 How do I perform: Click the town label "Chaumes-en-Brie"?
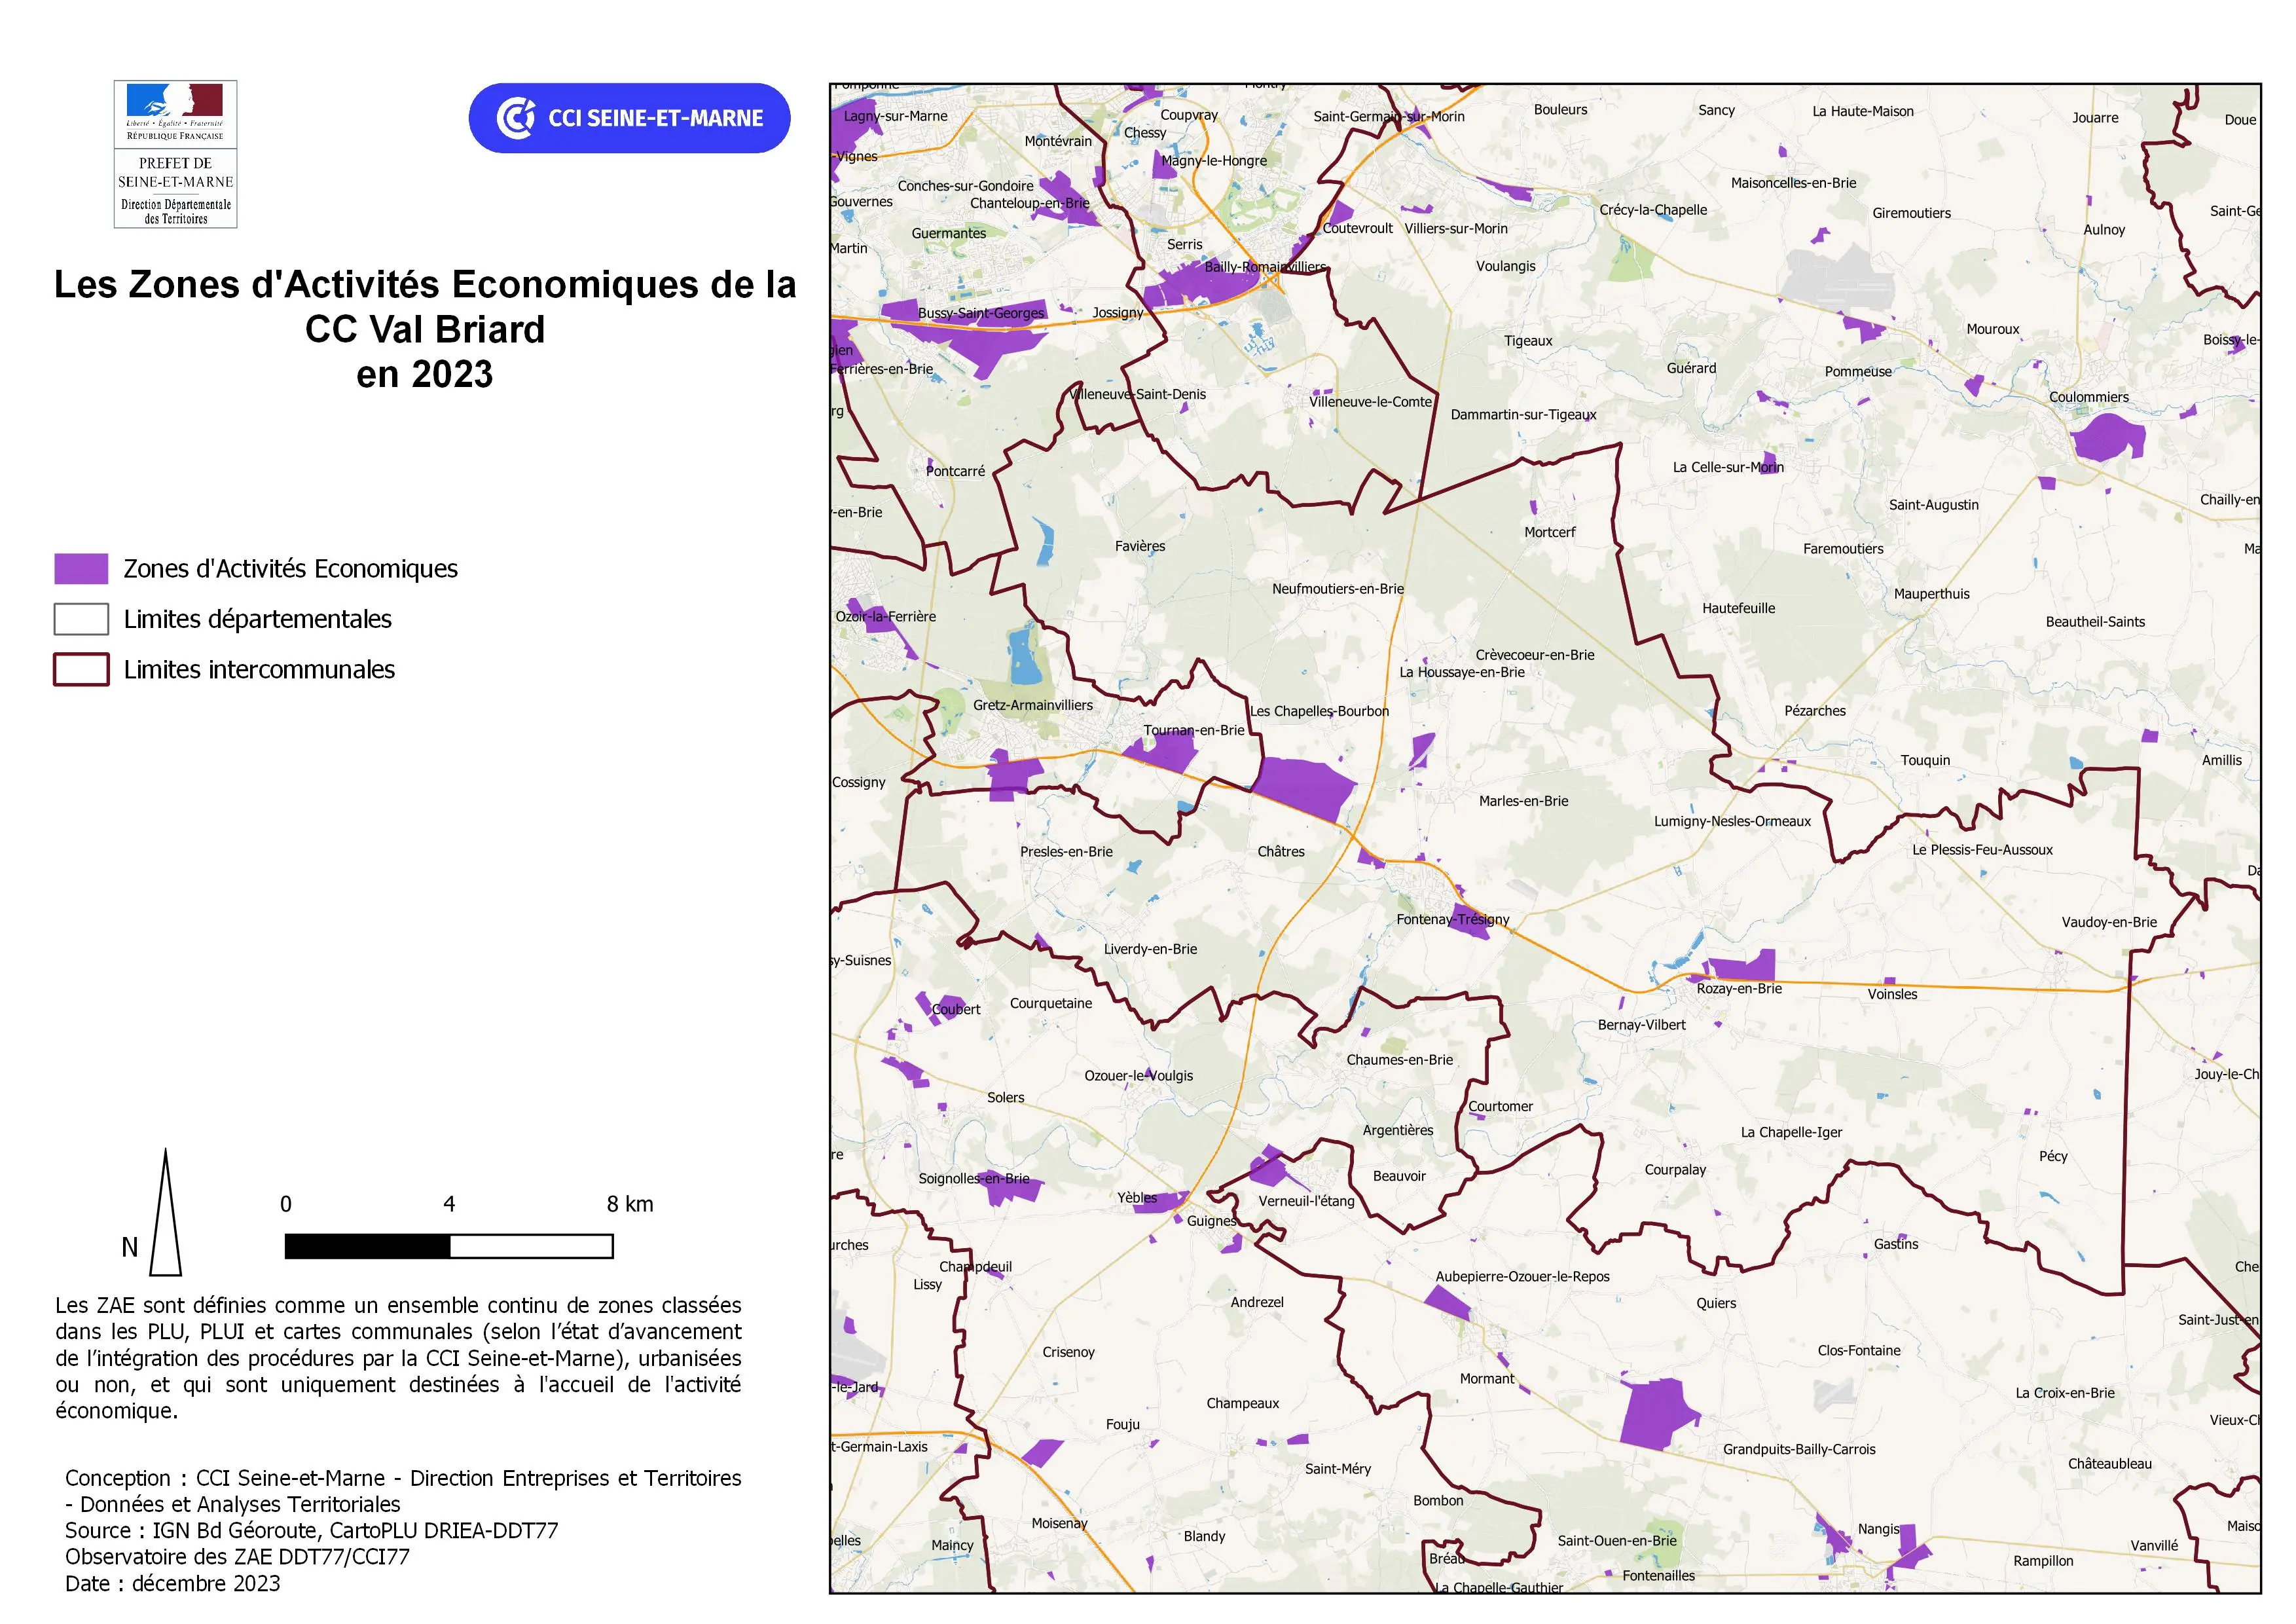[x=1399, y=1060]
